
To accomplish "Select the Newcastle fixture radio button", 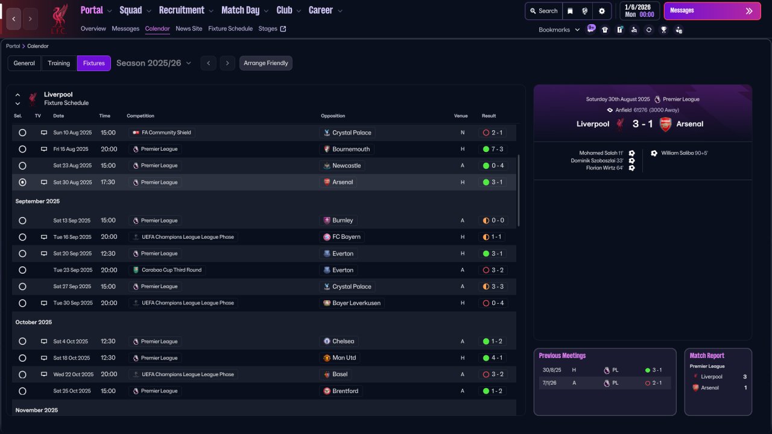I will (22, 166).
